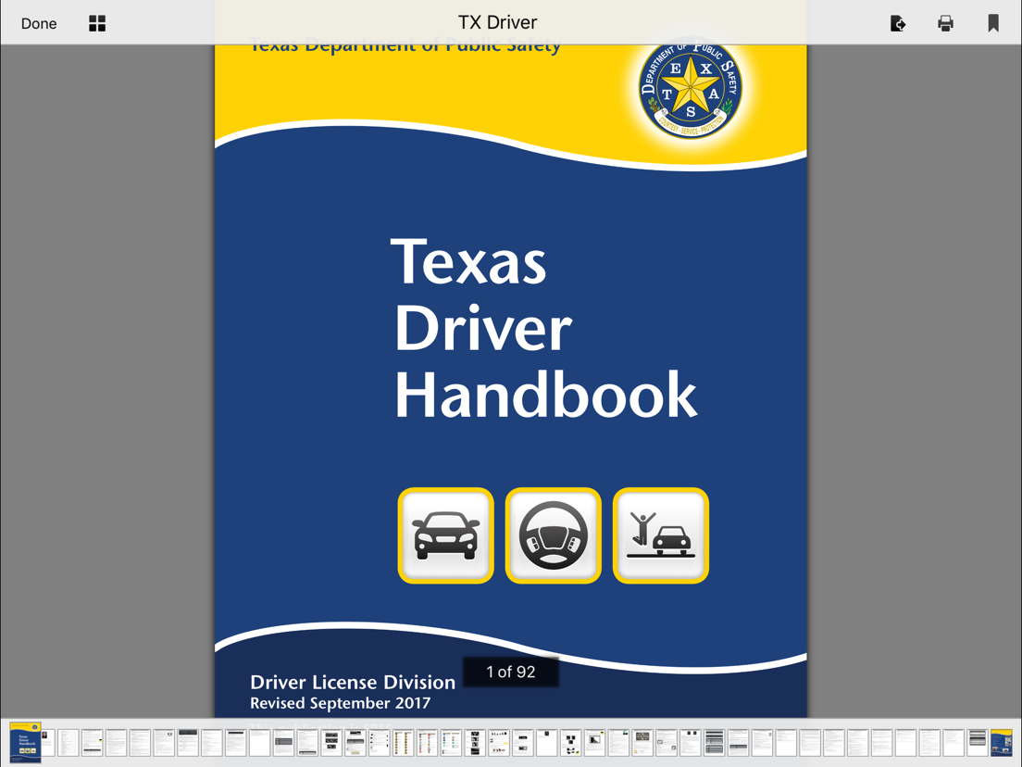
Task: Select the steering wheel icon on the cover
Action: [x=553, y=534]
